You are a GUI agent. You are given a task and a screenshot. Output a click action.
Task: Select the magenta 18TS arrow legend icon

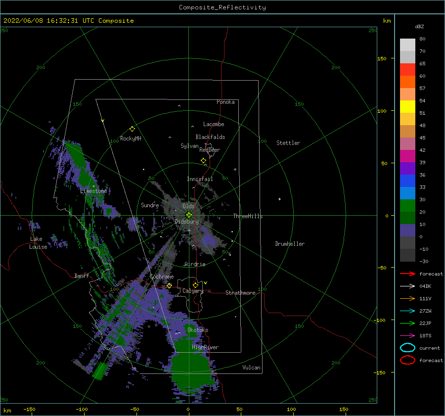[407, 336]
